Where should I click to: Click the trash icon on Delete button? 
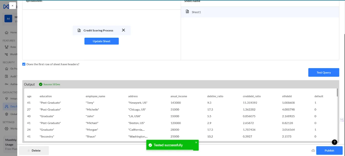tap(29, 151)
